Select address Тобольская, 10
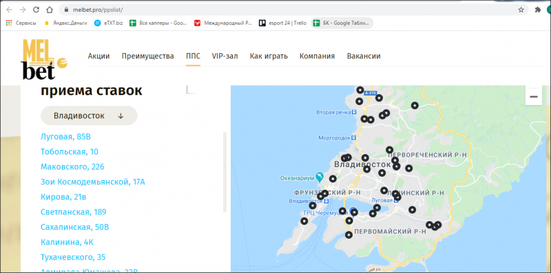 pos(70,151)
